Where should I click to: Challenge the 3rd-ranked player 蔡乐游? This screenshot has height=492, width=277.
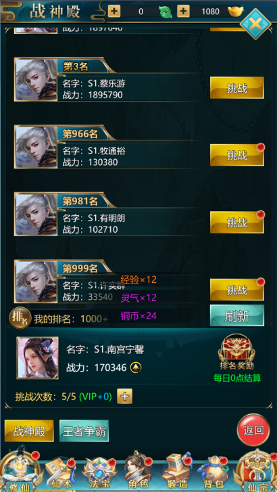click(x=237, y=88)
